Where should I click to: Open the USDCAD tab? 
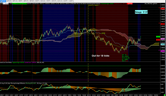(42, 1)
